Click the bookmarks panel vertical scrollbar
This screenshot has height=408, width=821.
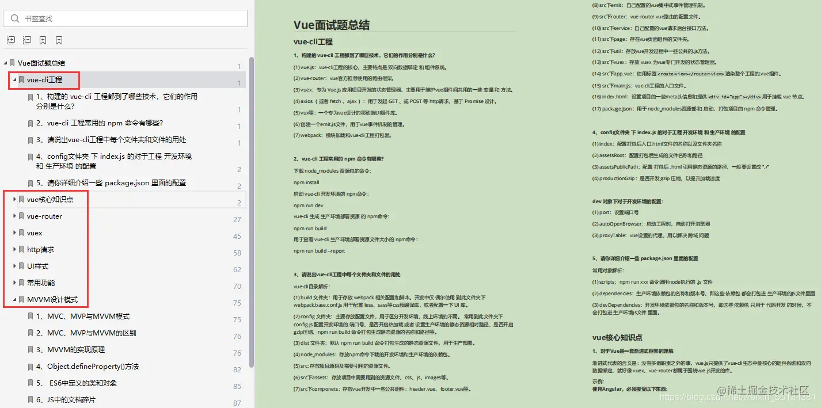[x=251, y=212]
